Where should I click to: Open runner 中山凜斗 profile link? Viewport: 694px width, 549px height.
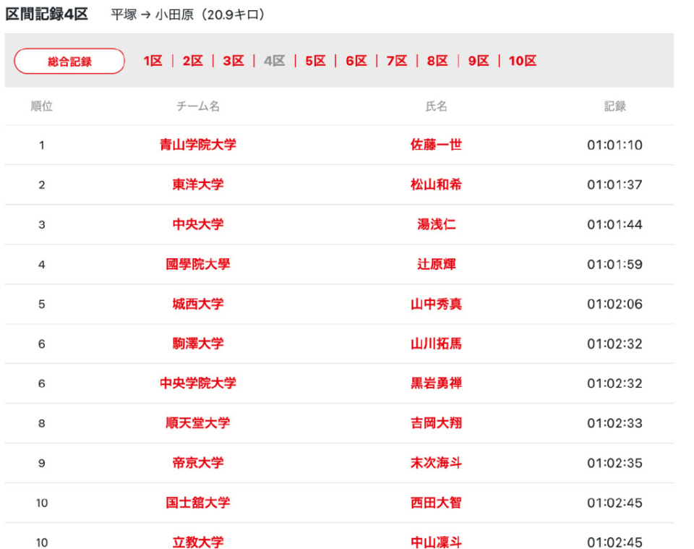pyautogui.click(x=437, y=542)
